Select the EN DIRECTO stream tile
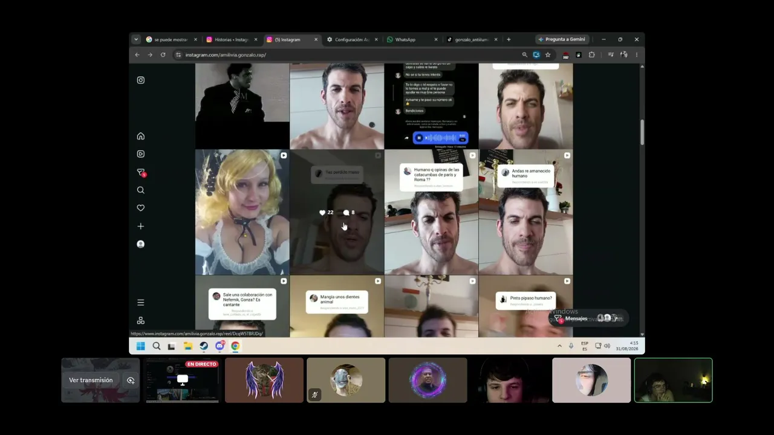Screen dimensions: 774x435 pos(182,380)
